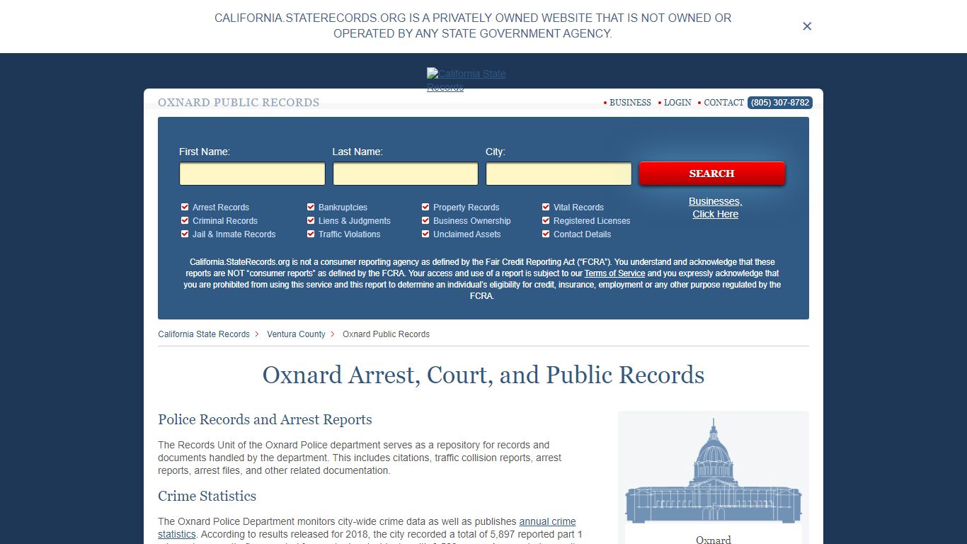
Task: Focus the City input field
Action: point(559,174)
